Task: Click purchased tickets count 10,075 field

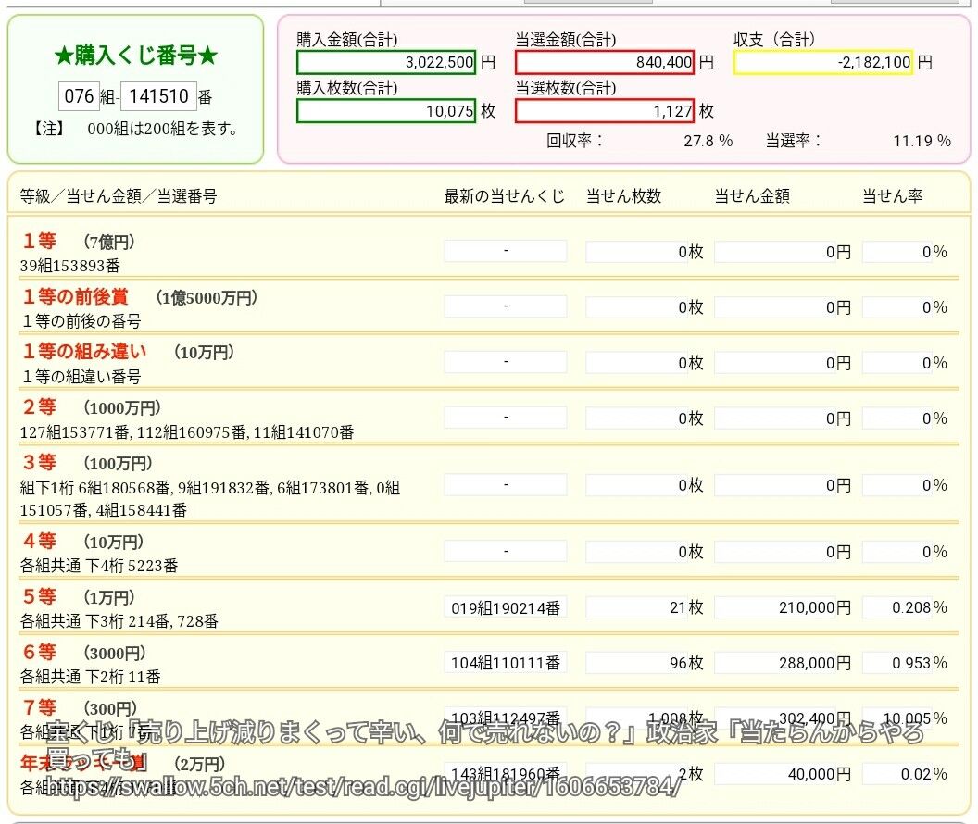Action: [387, 111]
